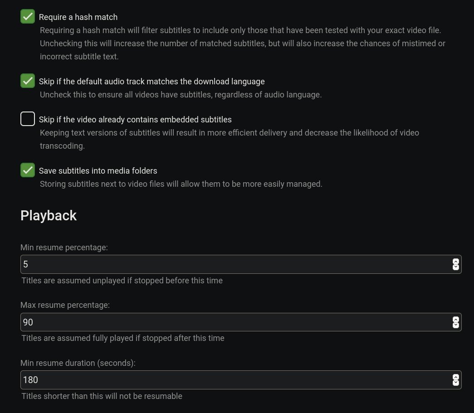474x413 pixels.
Task: Click 'Skip if the video already contains embedded subtitles' text
Action: (x=135, y=120)
